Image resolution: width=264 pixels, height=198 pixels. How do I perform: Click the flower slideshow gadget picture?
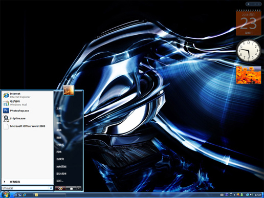[x=249, y=75]
